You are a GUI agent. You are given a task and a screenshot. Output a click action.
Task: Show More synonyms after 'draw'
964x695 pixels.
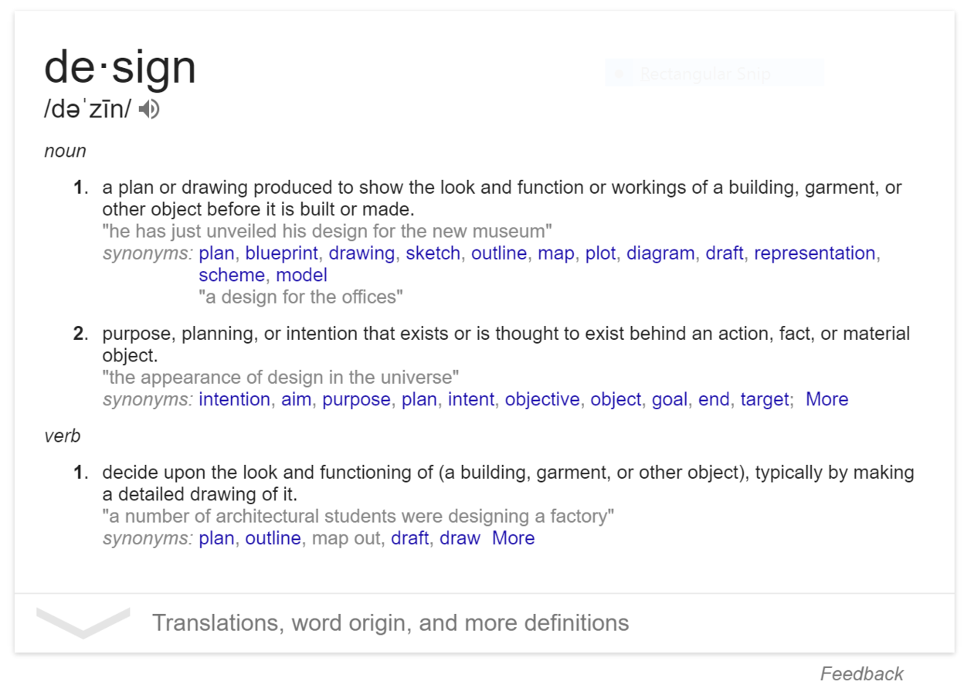513,538
